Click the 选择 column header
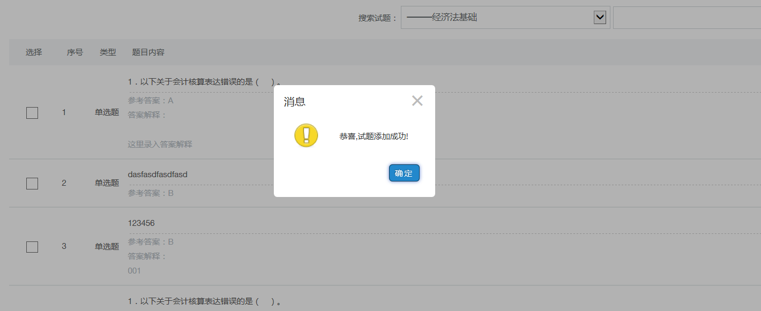 click(x=34, y=52)
